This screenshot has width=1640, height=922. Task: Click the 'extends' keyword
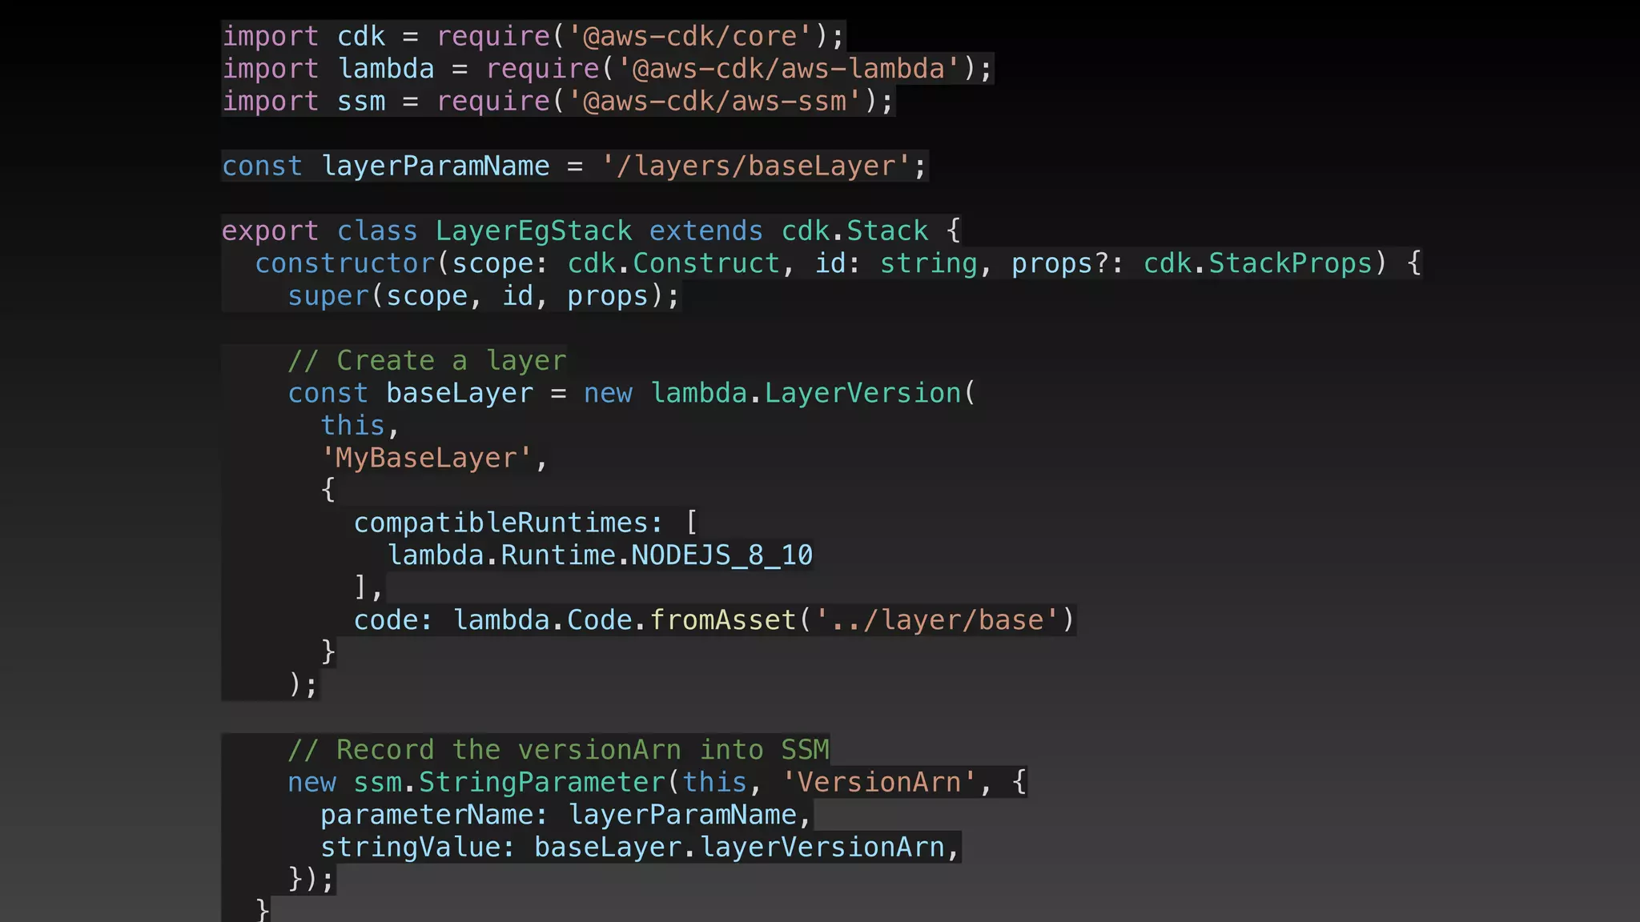705,231
